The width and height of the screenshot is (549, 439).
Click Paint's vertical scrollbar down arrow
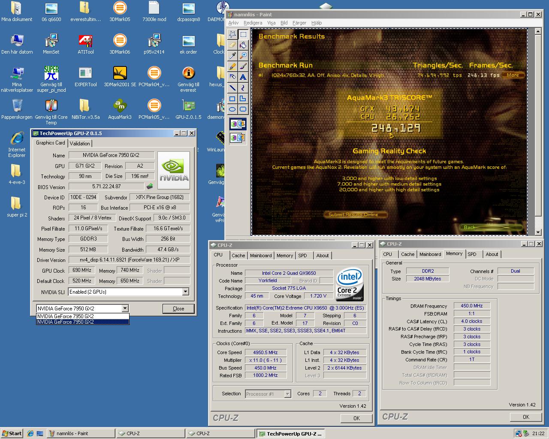[x=538, y=232]
